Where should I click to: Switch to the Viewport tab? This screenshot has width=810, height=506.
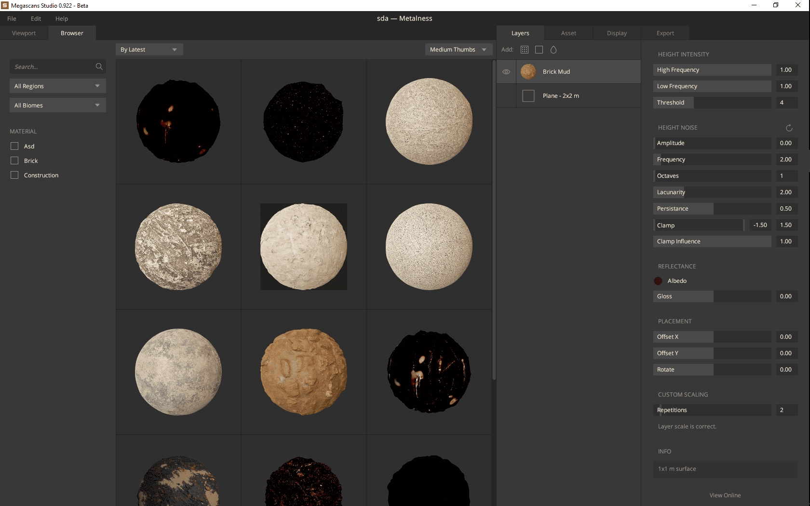(x=24, y=33)
